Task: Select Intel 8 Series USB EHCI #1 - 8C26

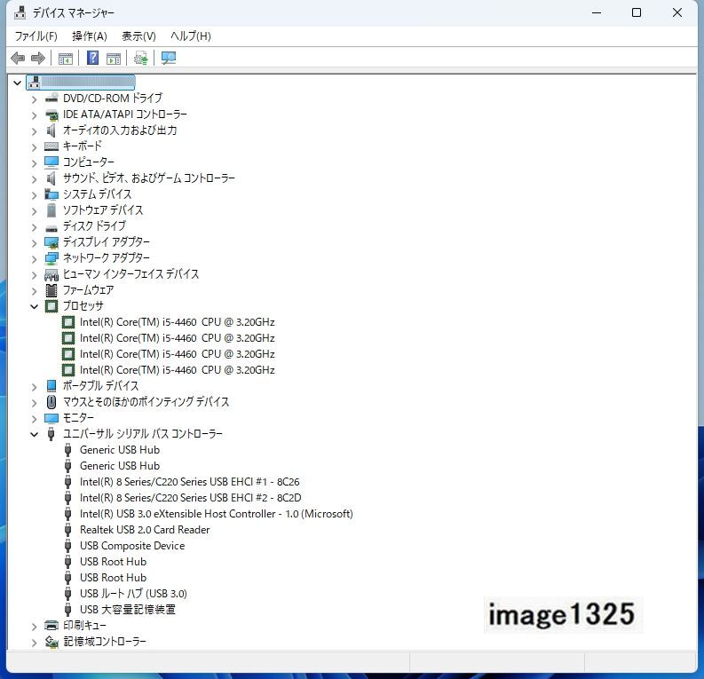Action: pyautogui.click(x=189, y=482)
